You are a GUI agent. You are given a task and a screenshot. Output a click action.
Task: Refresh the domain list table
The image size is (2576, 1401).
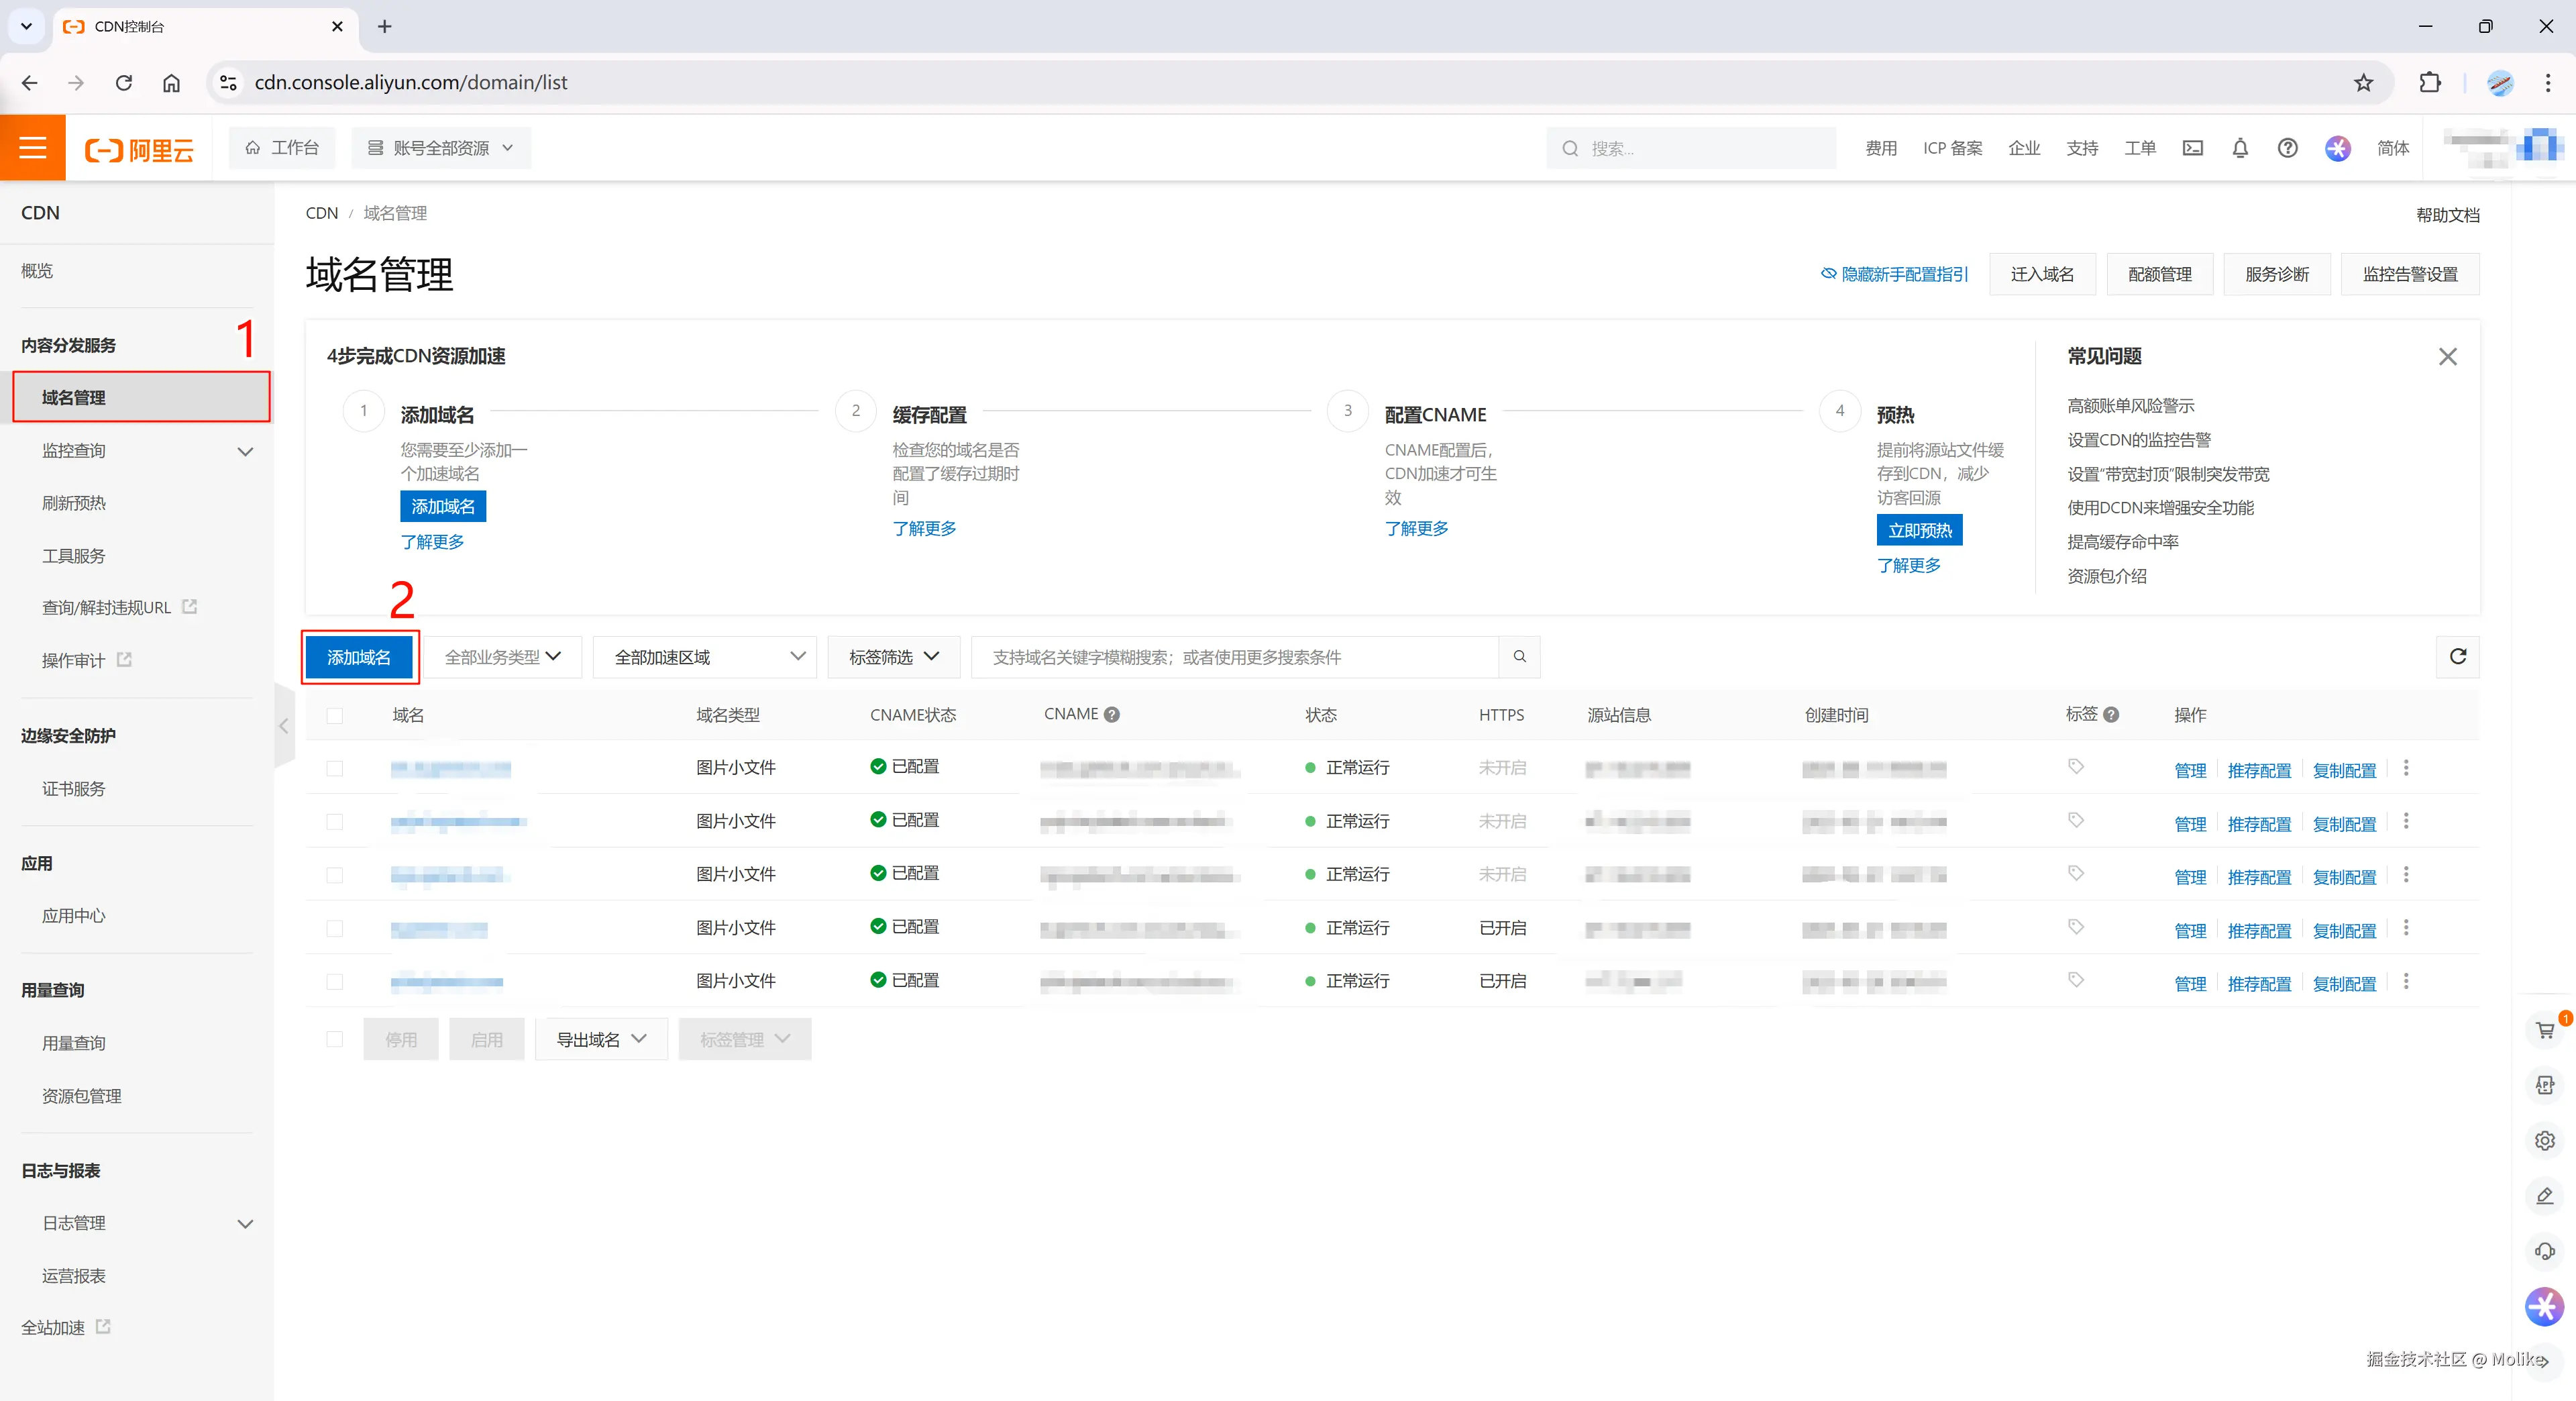pyautogui.click(x=2457, y=657)
